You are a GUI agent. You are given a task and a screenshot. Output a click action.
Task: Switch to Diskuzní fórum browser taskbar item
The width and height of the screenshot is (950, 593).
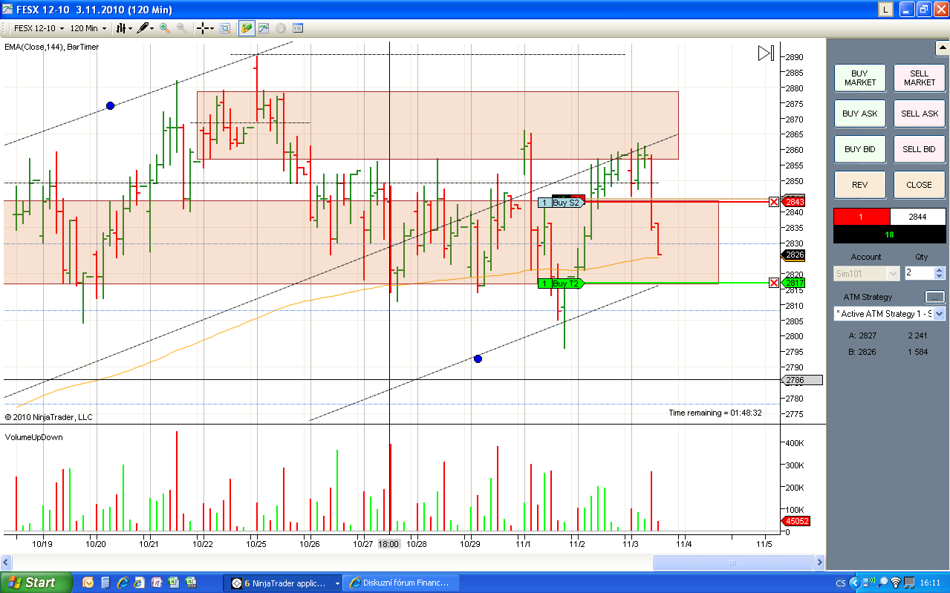(402, 583)
